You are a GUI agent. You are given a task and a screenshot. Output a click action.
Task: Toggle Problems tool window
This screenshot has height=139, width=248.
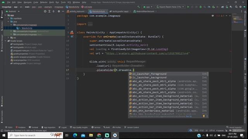tap(21, 127)
